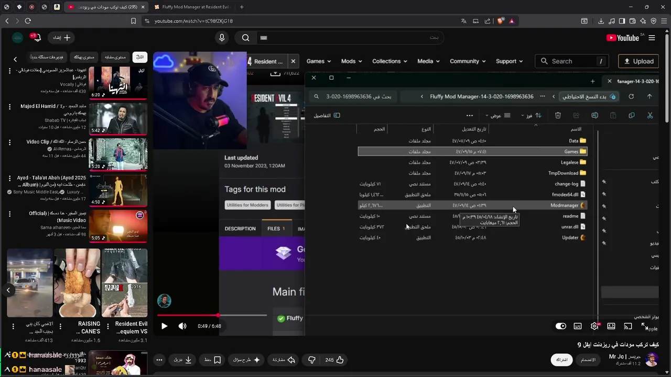This screenshot has height=377, width=671.
Task: Expand Community menu on Nexus Mods
Action: click(x=468, y=61)
